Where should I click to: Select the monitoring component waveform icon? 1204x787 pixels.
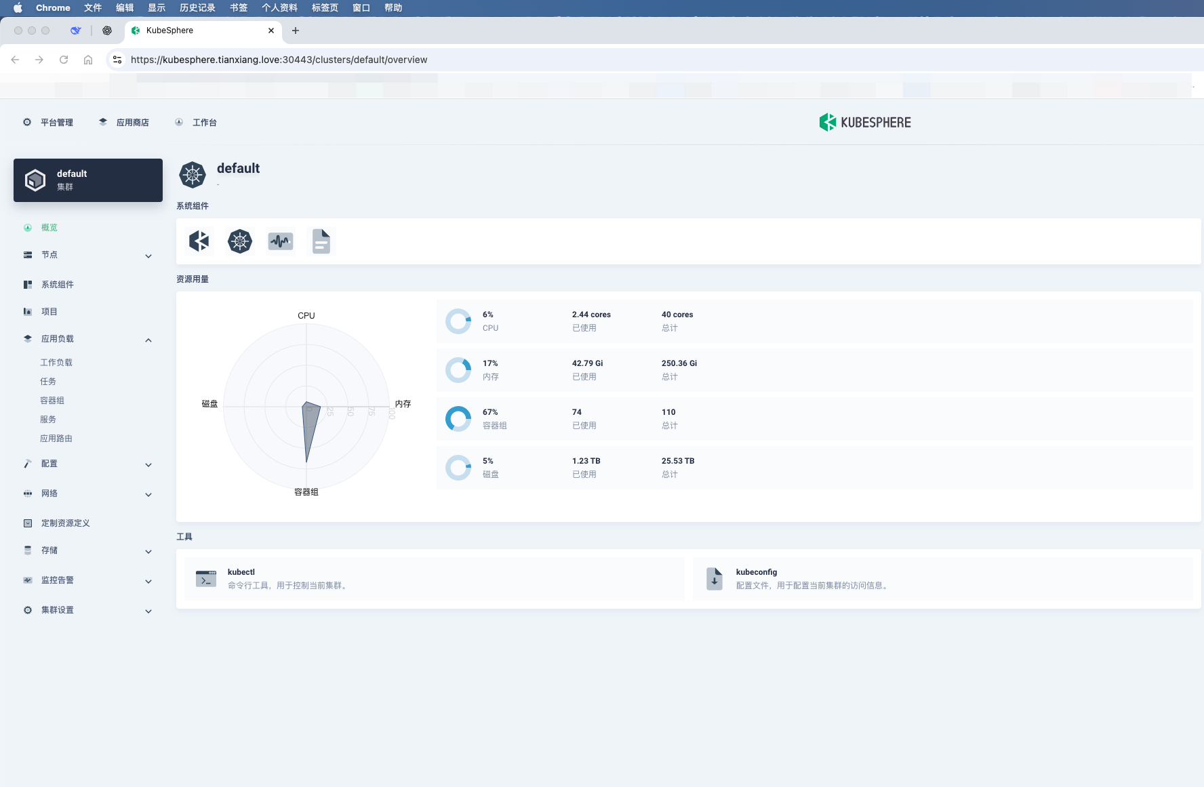coord(281,241)
